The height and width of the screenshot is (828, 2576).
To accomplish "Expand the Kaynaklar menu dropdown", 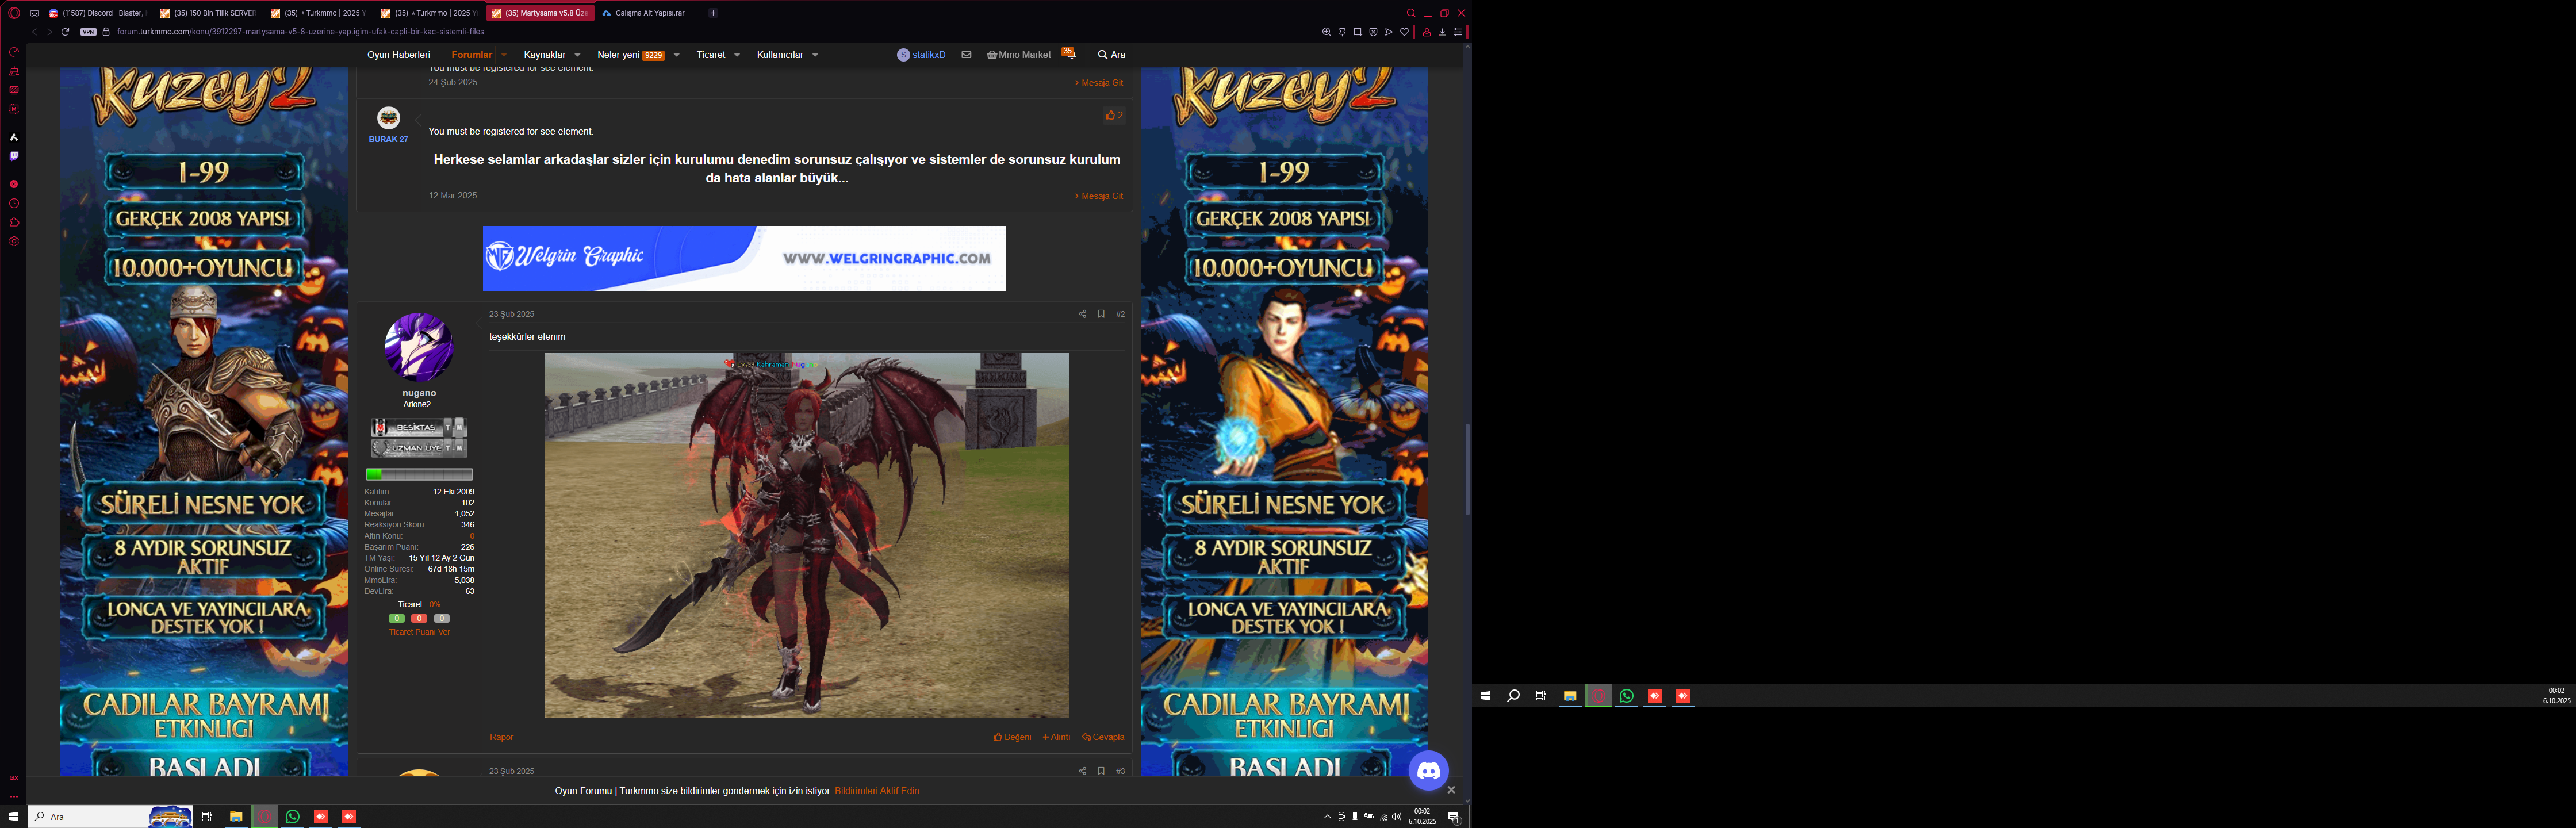I will click(577, 55).
